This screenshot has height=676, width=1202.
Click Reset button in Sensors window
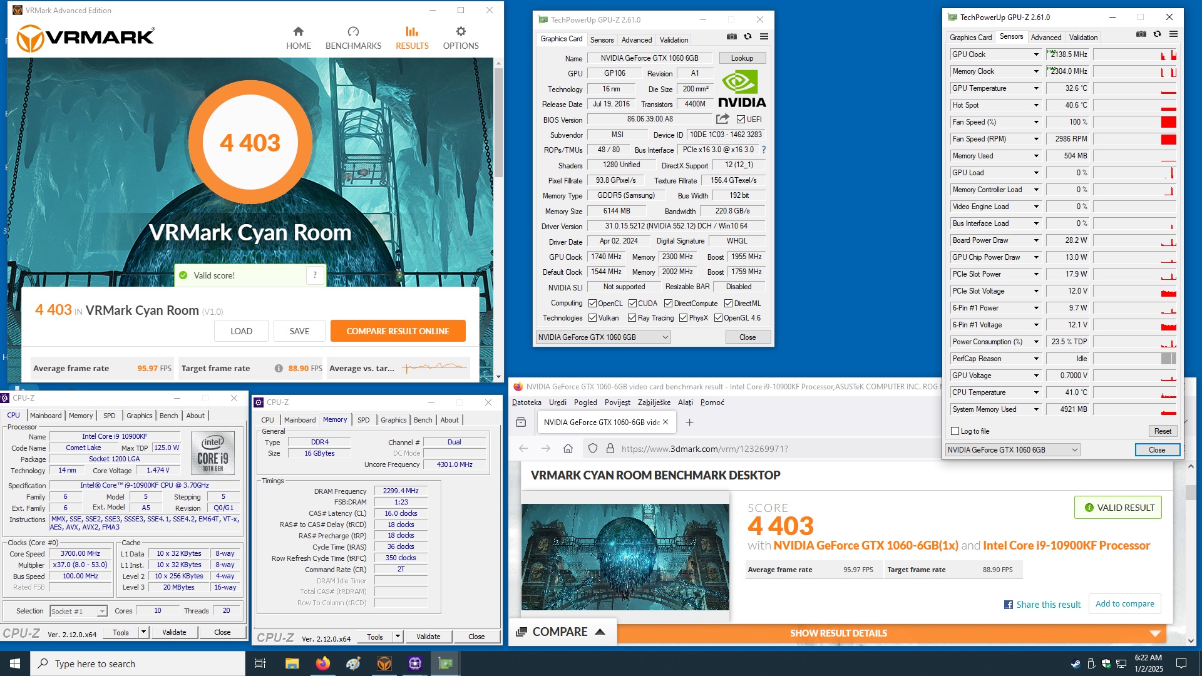coord(1163,431)
